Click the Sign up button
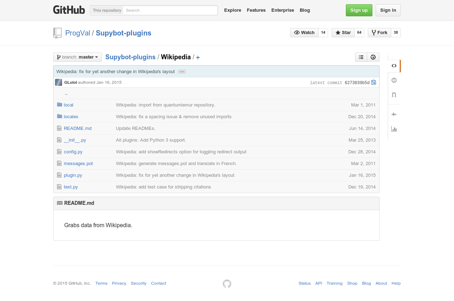This screenshot has width=454, height=301. pos(359,10)
